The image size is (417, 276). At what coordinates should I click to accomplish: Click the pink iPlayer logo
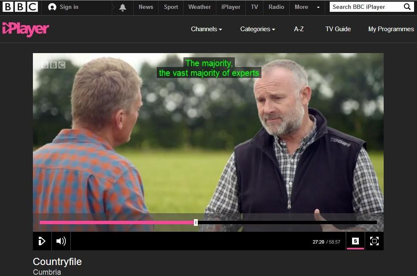point(26,29)
